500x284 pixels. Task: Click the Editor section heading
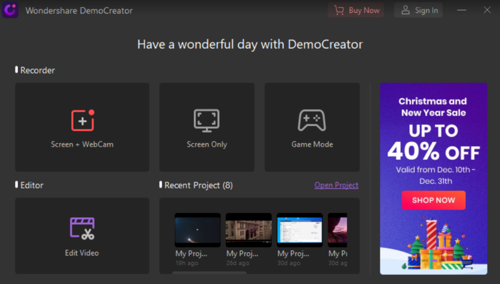tap(32, 185)
